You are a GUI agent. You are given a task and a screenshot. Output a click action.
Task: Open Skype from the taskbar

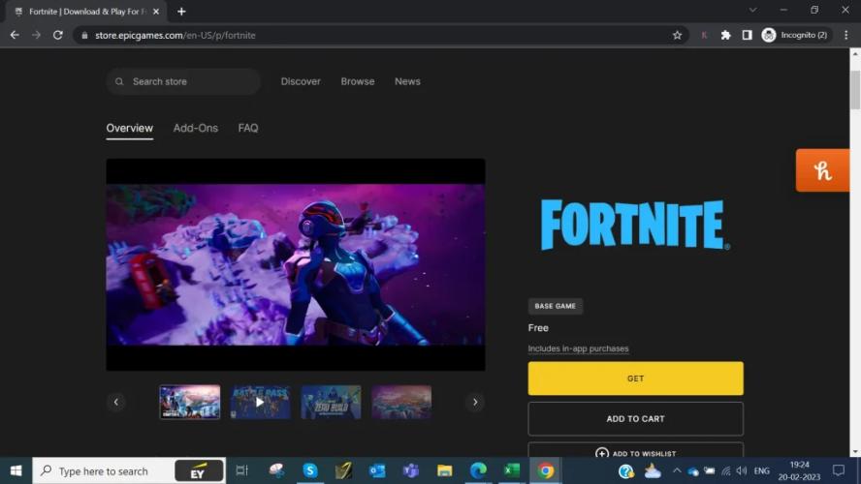[310, 470]
